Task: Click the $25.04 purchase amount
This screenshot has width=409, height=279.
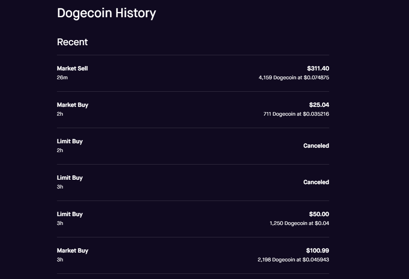Action: tap(319, 105)
